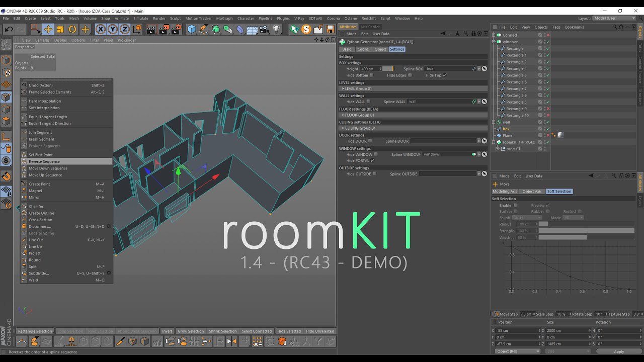Select Rectangle.5 in the object tree

[516, 75]
